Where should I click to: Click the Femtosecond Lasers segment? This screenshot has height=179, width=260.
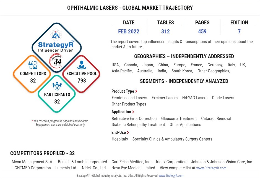click(129, 98)
